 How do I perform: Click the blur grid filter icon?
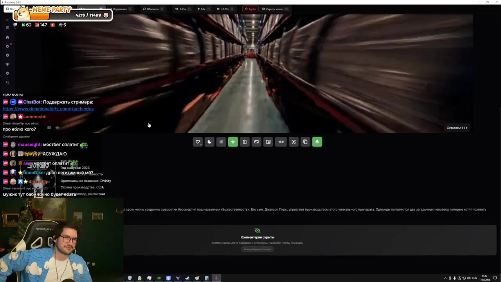pyautogui.click(x=221, y=142)
